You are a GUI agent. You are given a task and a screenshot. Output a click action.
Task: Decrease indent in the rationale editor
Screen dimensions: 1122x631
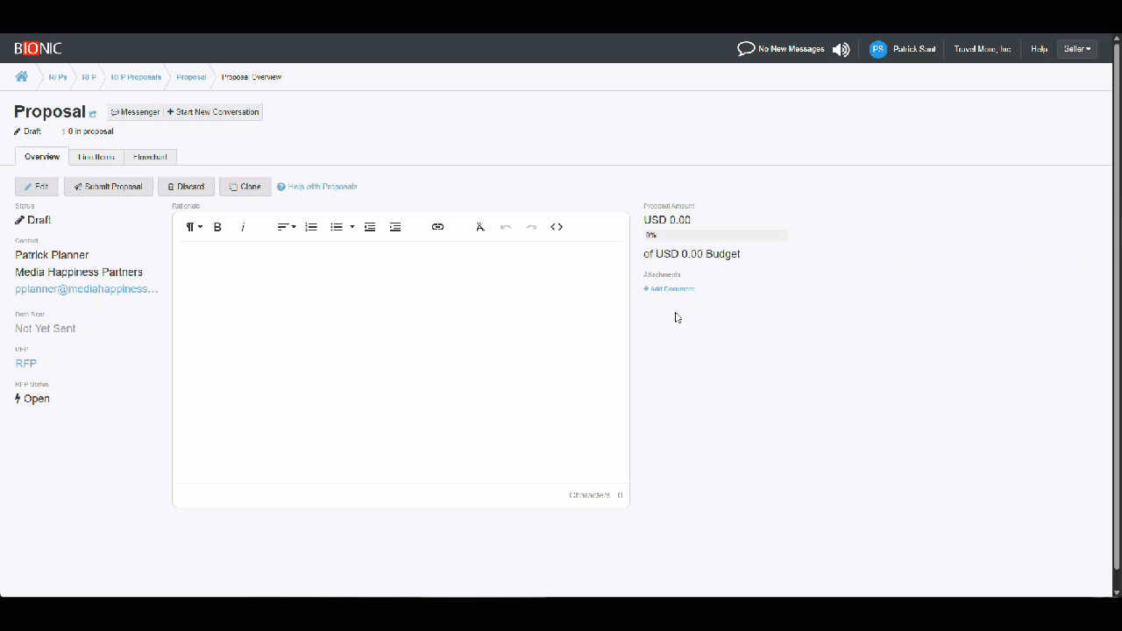coord(370,227)
